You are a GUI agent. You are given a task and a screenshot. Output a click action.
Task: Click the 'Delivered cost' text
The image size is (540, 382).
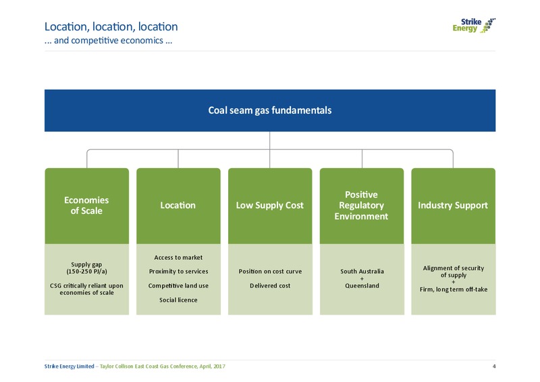pos(270,286)
